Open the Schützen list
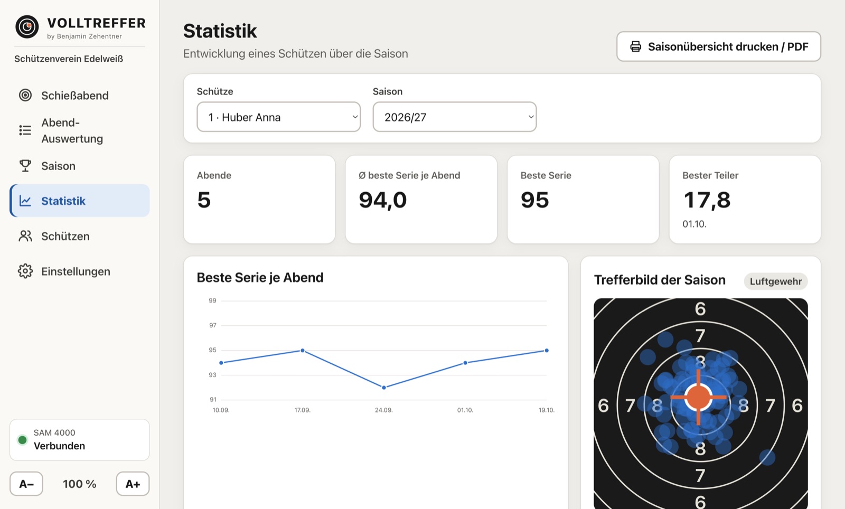 (x=79, y=236)
